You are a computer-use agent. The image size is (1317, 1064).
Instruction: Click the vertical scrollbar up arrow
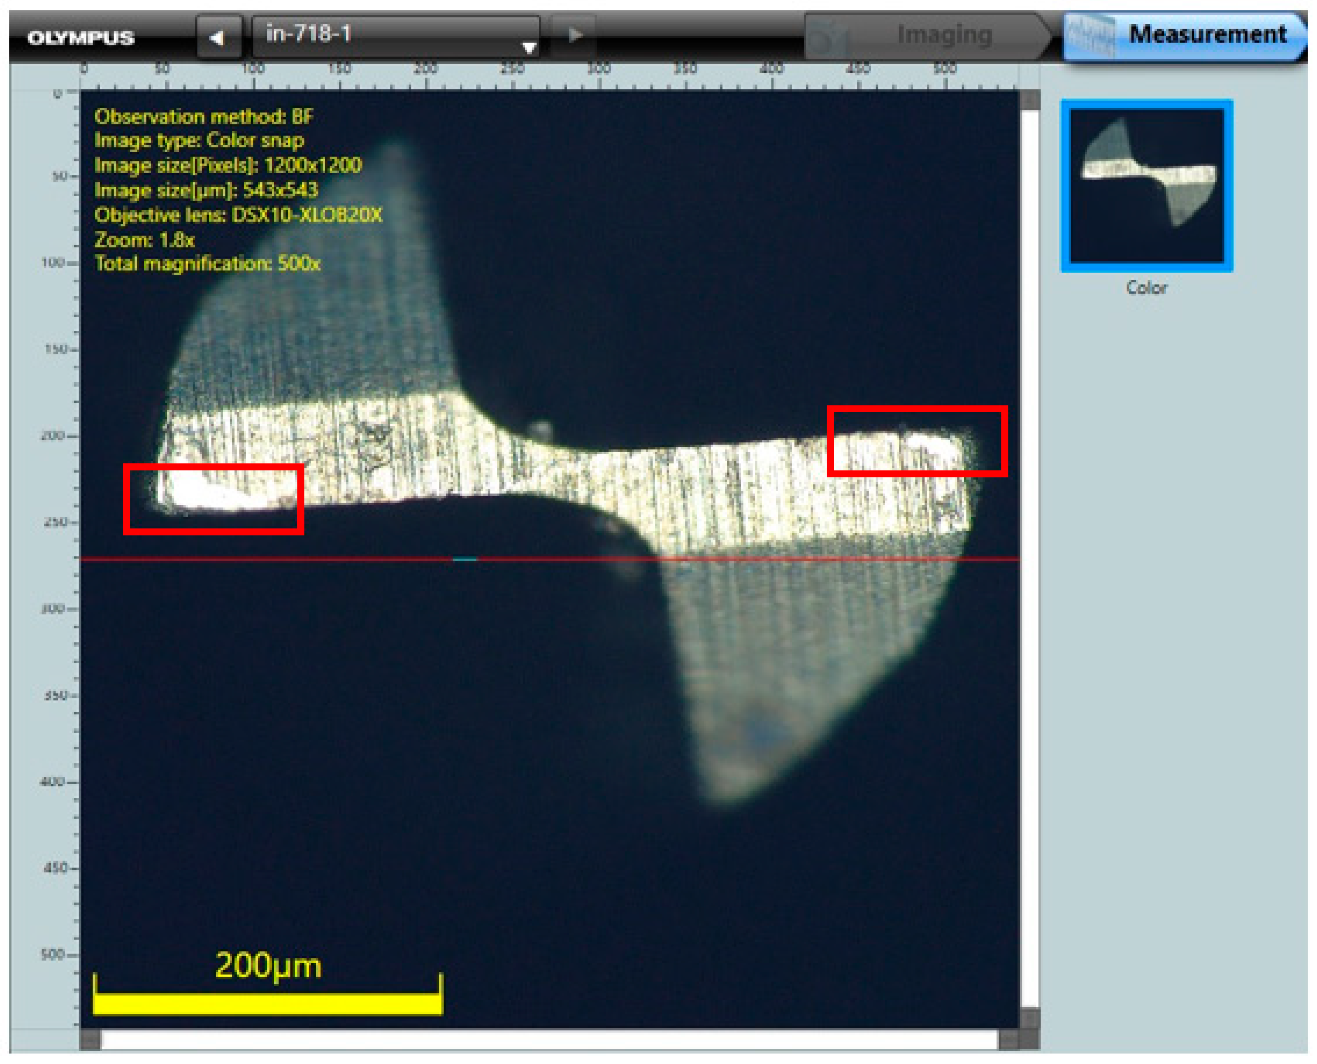pos(1030,100)
